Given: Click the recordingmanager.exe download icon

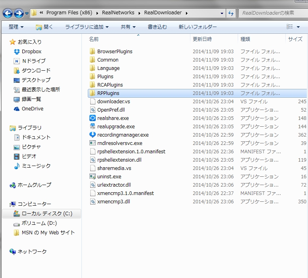Looking at the screenshot, I should tap(93, 135).
